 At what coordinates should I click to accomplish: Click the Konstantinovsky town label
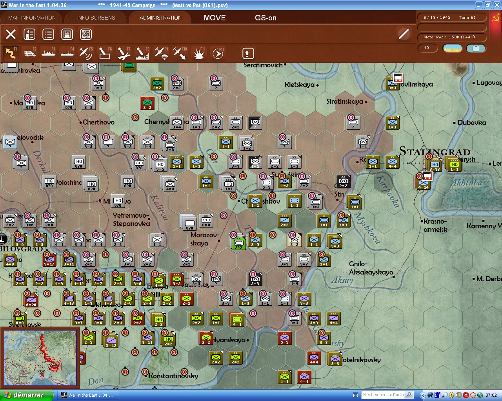coord(173,376)
